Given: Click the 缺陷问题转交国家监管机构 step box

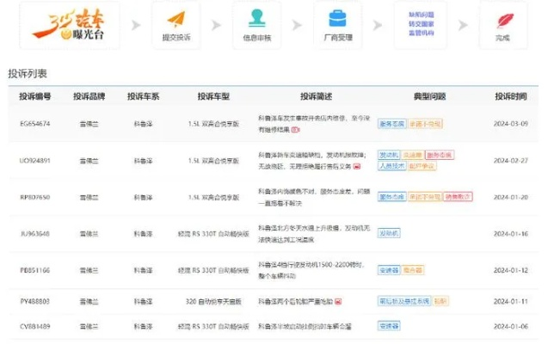Looking at the screenshot, I should (x=421, y=24).
